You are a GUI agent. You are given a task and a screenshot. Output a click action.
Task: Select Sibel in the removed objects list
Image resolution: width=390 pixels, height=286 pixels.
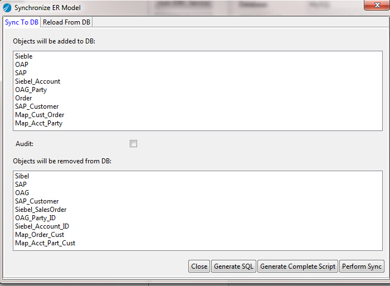pos(22,176)
